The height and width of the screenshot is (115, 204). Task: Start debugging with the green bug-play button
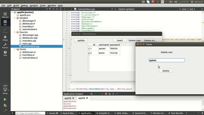click(5, 105)
